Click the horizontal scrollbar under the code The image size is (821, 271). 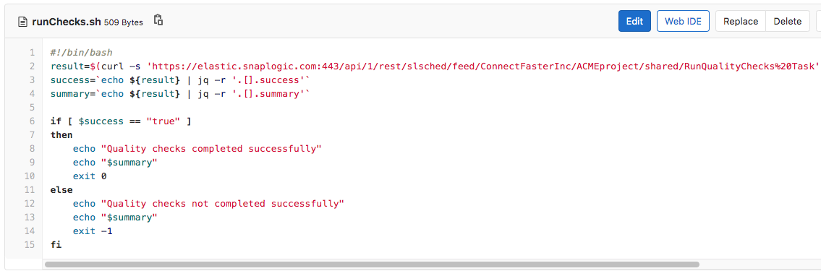372,264
